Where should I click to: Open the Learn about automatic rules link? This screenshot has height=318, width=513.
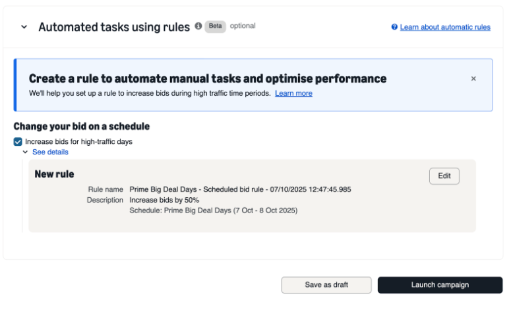coord(445,27)
